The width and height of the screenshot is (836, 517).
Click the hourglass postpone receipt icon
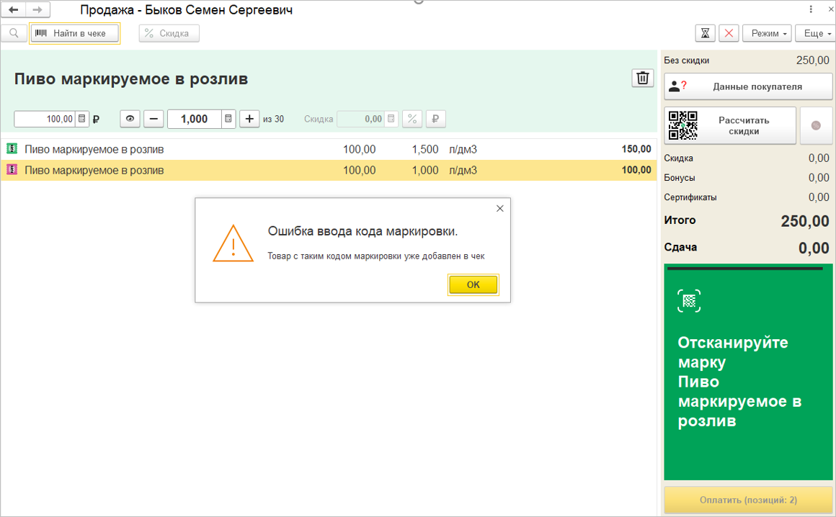[705, 33]
